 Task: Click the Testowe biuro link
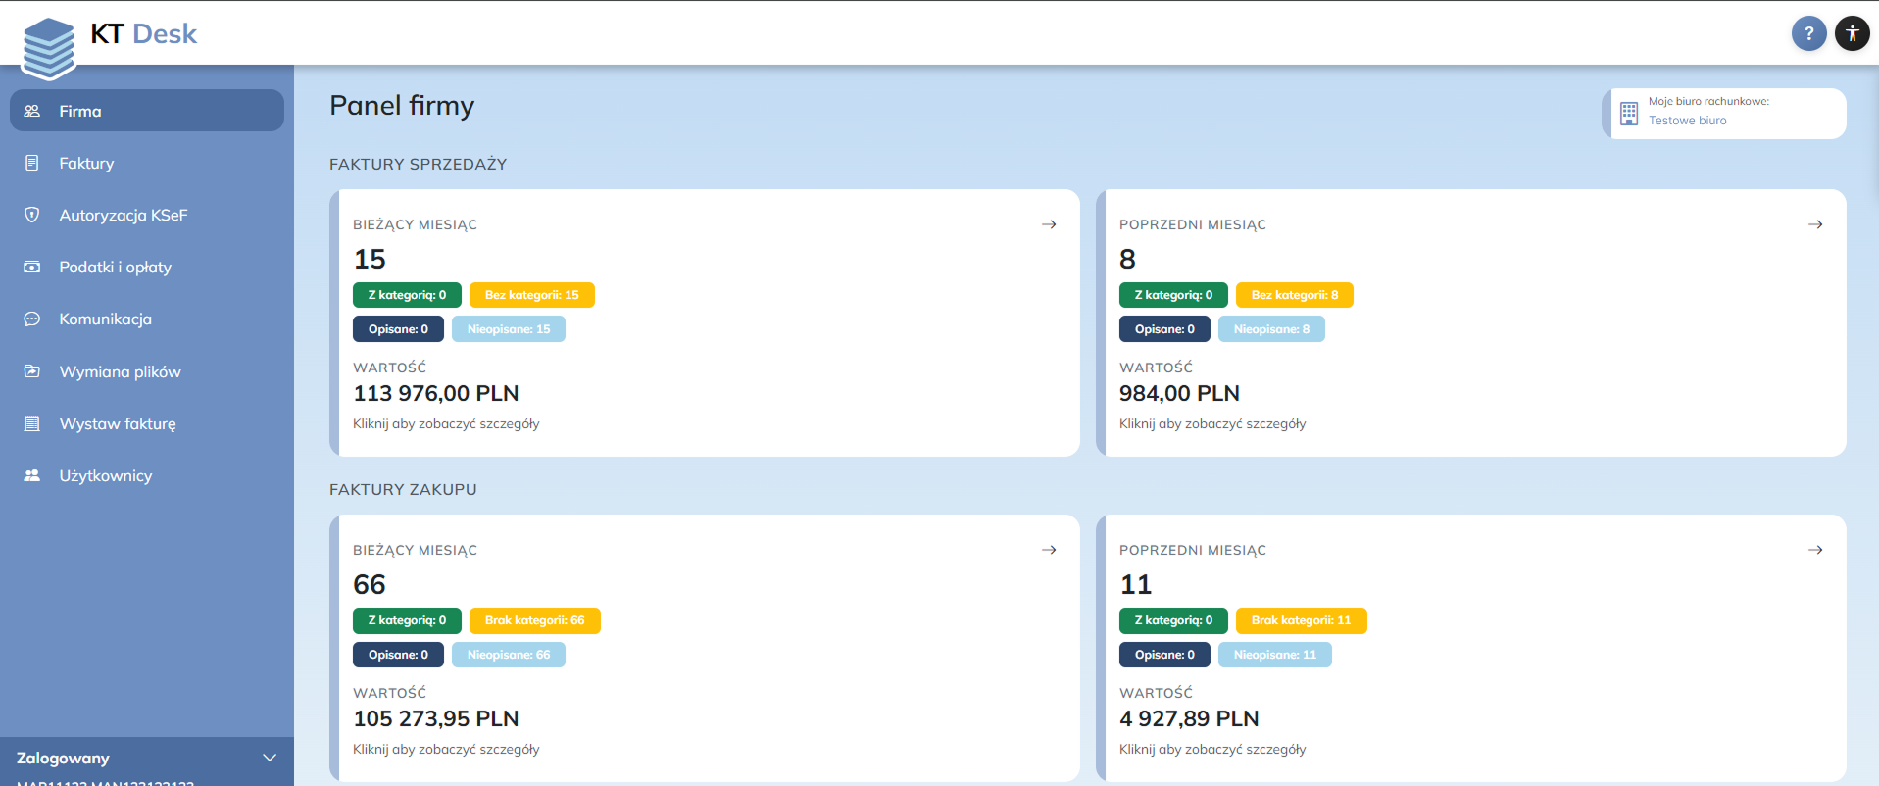pyautogui.click(x=1687, y=121)
